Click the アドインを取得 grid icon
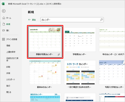 [x=3, y=39]
